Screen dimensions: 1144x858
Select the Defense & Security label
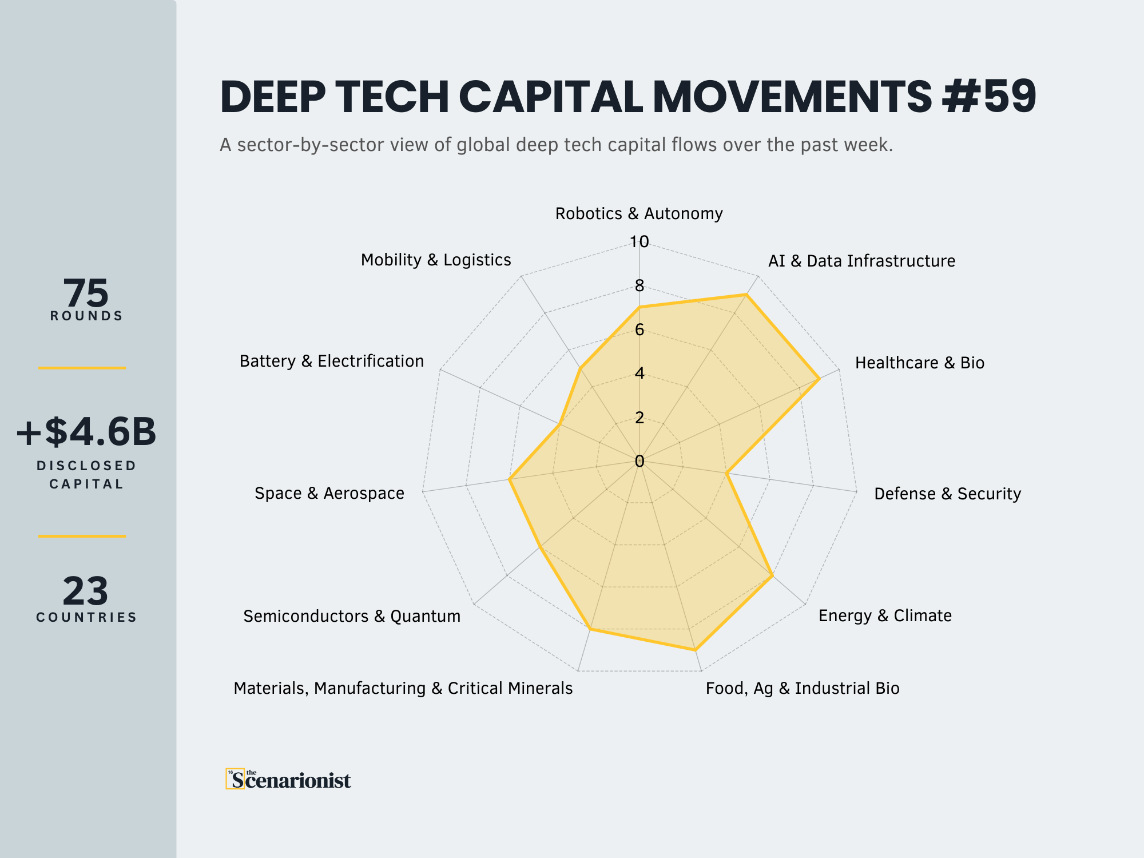(947, 494)
